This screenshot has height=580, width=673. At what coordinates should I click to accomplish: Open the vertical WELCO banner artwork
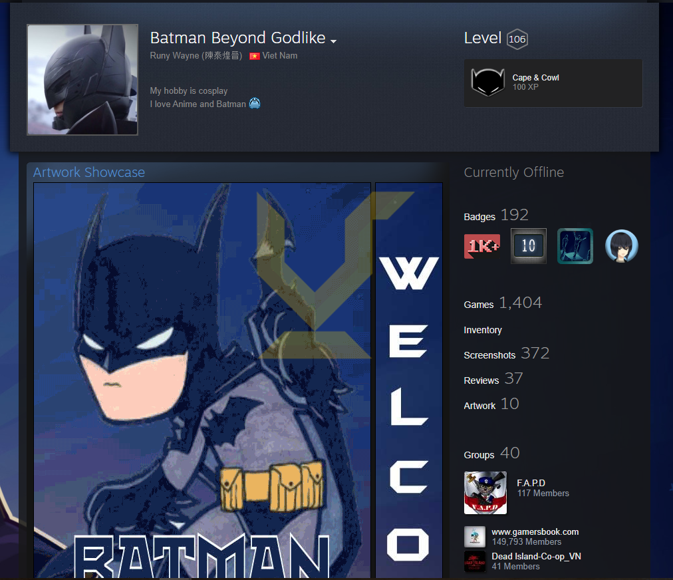pyautogui.click(x=408, y=379)
